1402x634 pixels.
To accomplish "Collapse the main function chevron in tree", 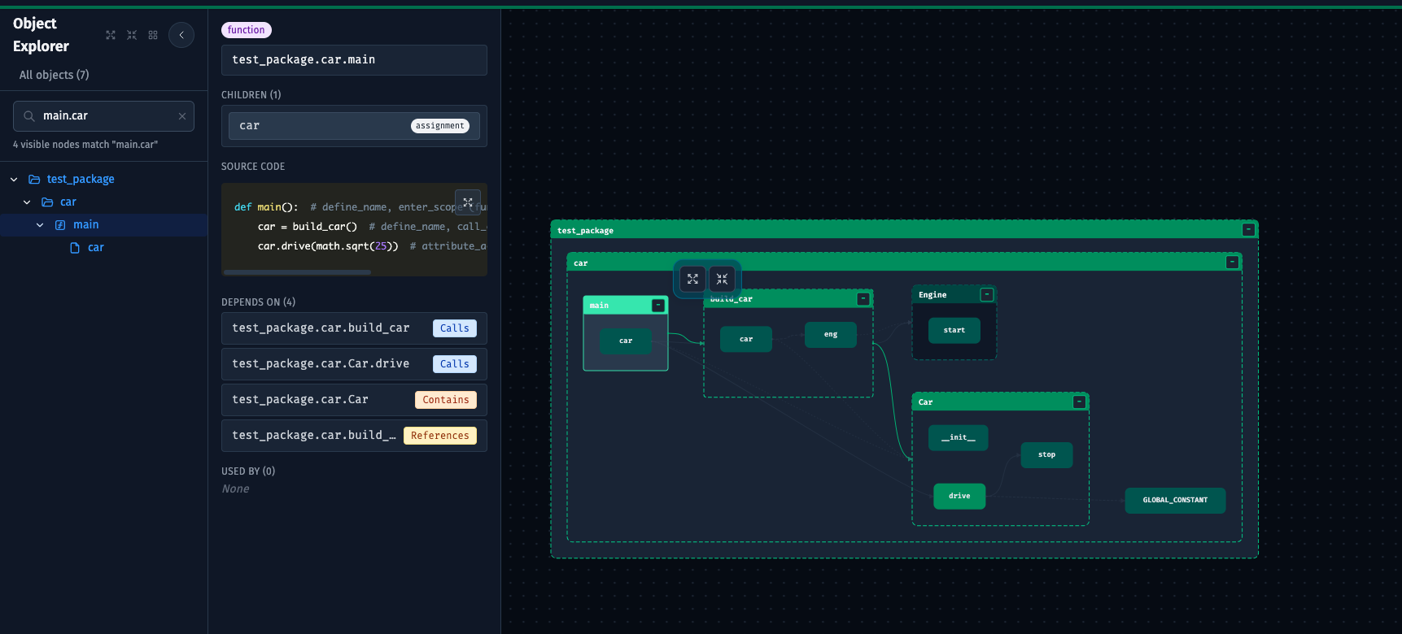I will pyautogui.click(x=40, y=225).
